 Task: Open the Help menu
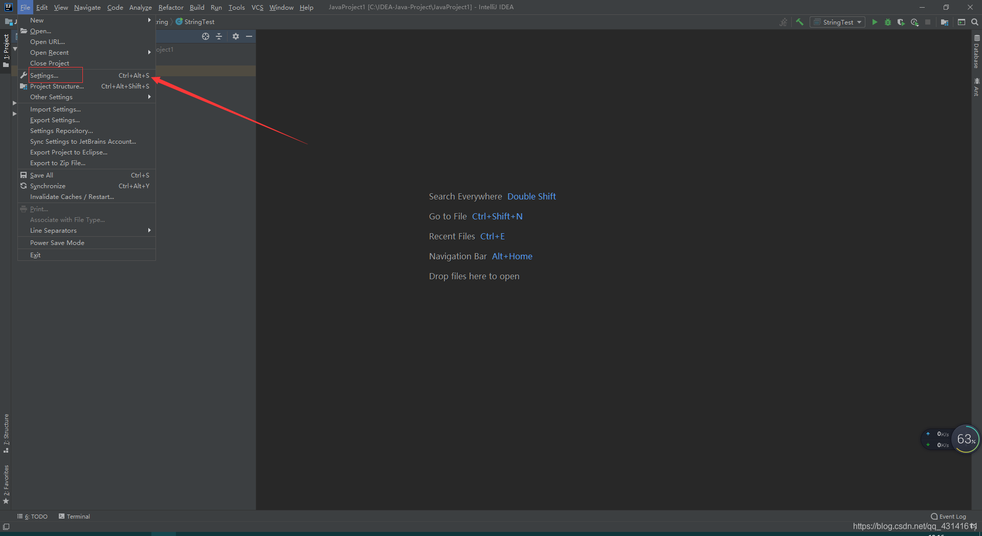tap(306, 7)
